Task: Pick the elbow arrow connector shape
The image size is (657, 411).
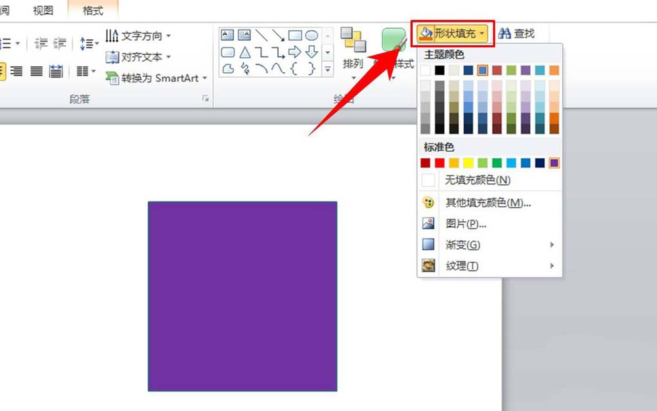Action: (x=278, y=53)
